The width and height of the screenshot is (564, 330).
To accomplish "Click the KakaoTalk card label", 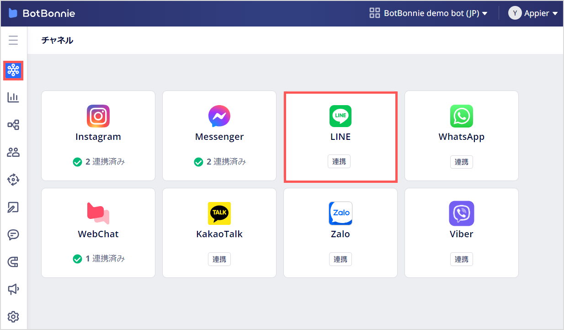I will coord(219,234).
